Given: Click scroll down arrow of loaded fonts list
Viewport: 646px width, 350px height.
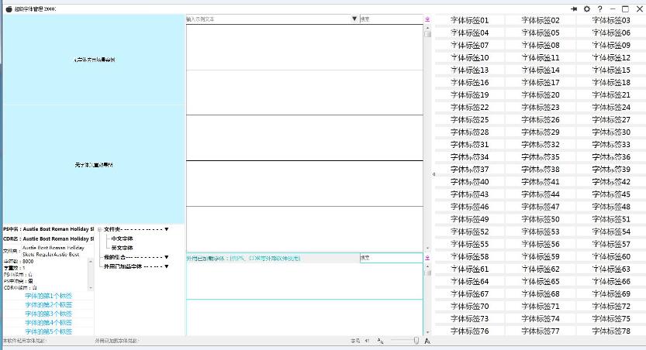Looking at the screenshot, I should point(427,332).
